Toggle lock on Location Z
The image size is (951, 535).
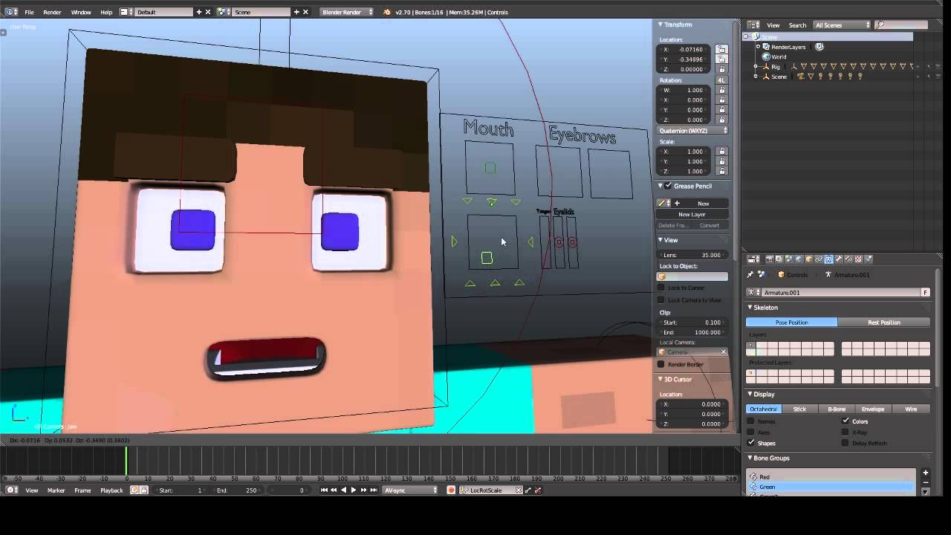(721, 69)
